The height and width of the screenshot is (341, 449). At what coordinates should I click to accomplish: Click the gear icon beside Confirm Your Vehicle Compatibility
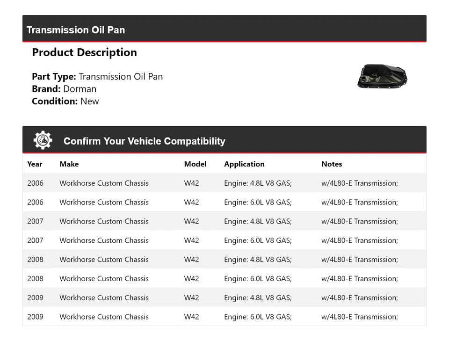tap(43, 140)
